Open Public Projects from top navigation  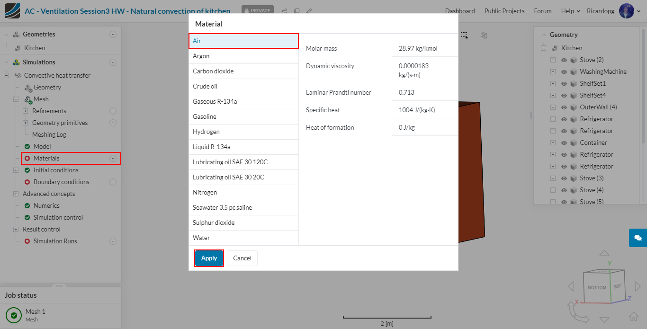(504, 11)
